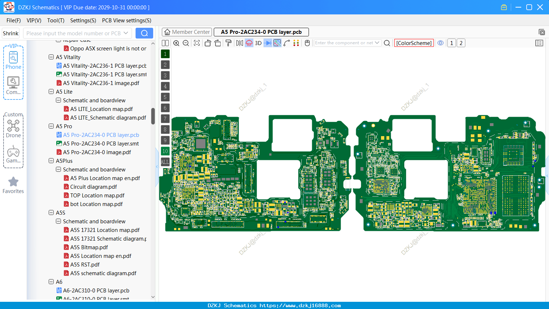This screenshot has height=309, width=549.
Task: Click the split view icon in PCB toolbar
Action: 165,43
